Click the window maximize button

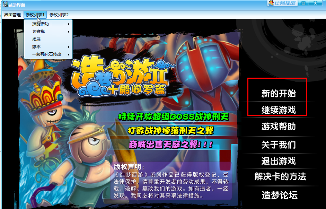[x=303, y=3]
